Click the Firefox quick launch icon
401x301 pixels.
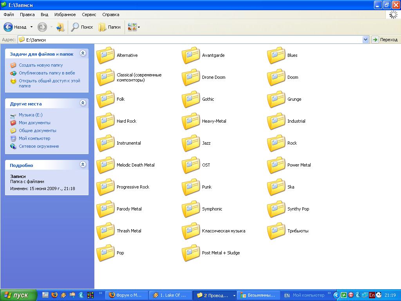(54, 295)
